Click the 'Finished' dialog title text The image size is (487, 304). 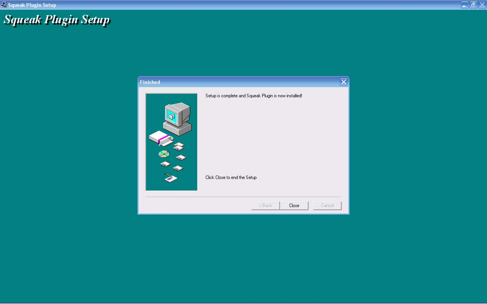(x=150, y=82)
